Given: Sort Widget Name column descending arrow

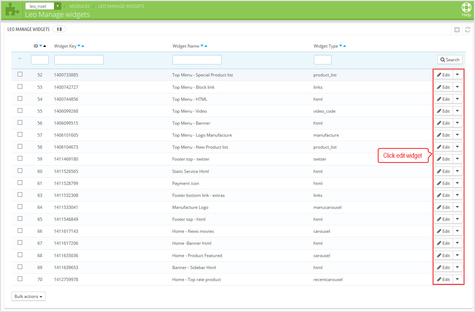Looking at the screenshot, I should (202, 46).
